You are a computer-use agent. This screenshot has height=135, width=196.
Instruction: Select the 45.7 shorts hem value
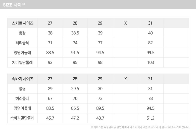tap(50, 118)
